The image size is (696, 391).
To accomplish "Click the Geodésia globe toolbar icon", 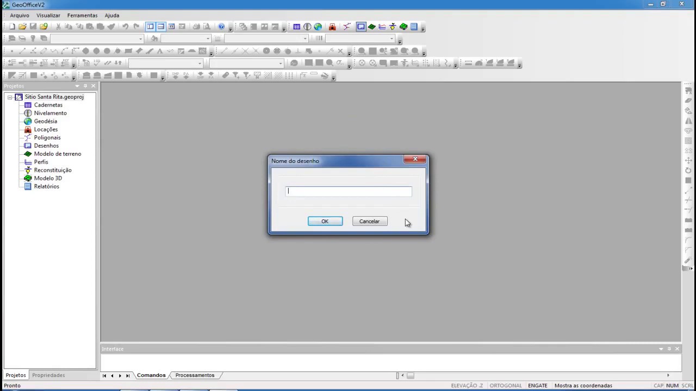I will (318, 27).
